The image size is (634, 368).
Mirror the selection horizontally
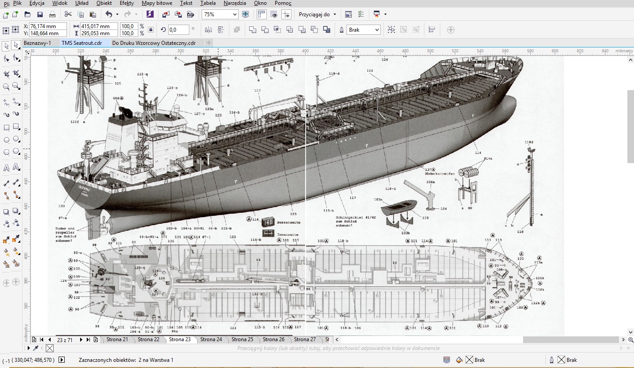coord(208,30)
